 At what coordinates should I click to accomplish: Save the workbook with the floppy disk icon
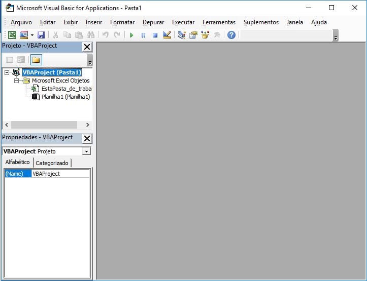41,35
